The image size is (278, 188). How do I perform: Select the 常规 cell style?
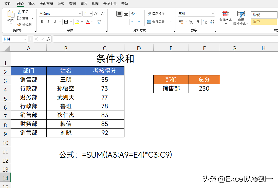(264, 15)
